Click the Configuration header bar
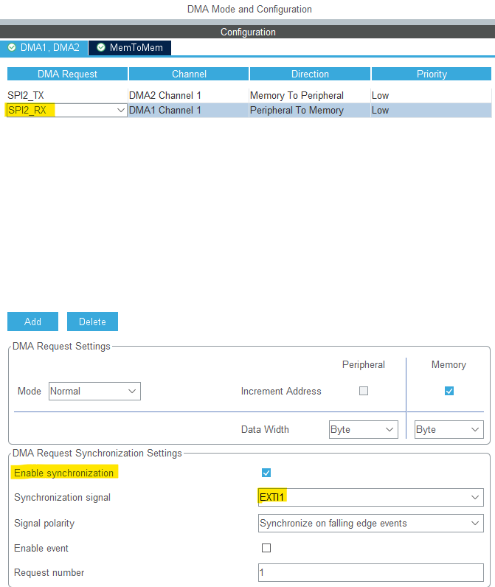Screen dimensions: 495x587 tap(248, 32)
